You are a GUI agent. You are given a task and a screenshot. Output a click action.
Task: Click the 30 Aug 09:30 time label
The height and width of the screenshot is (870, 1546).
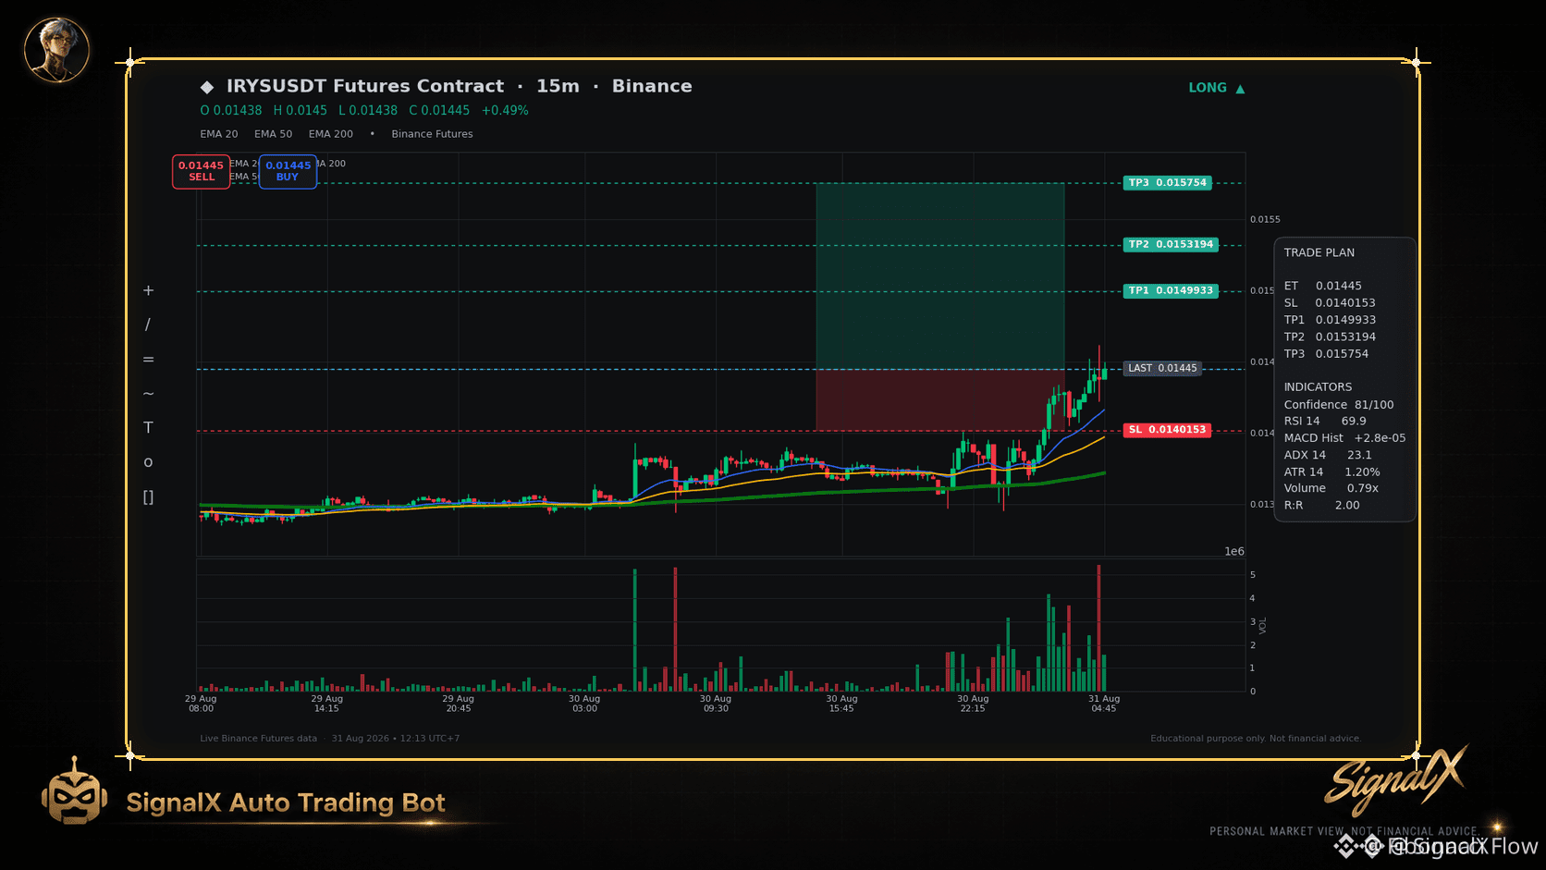click(716, 704)
